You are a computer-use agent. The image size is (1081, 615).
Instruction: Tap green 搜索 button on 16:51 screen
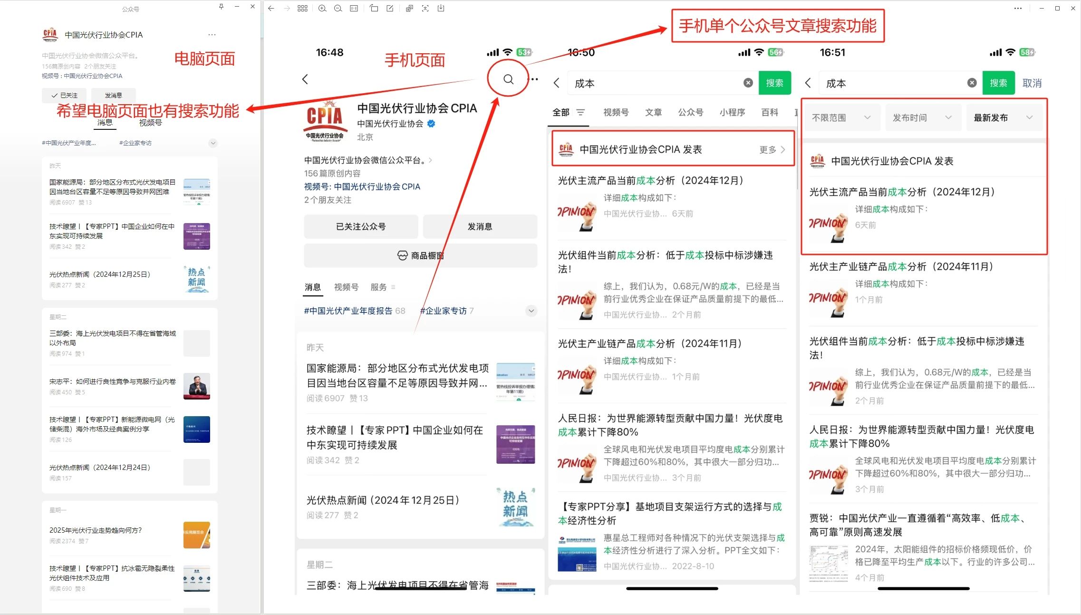pos(999,83)
